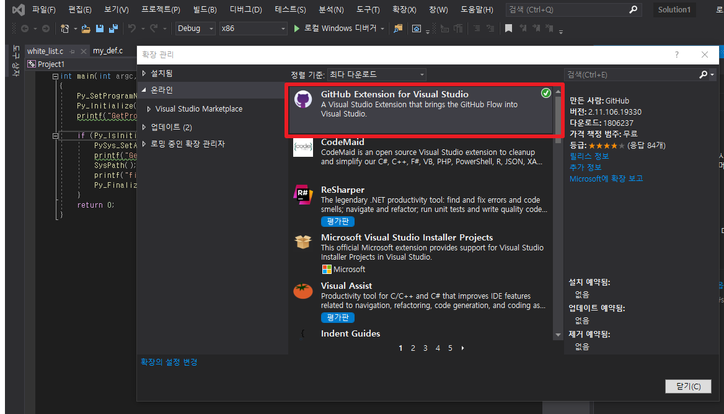
Task: Go to the next bookmark icon
Action: point(536,29)
